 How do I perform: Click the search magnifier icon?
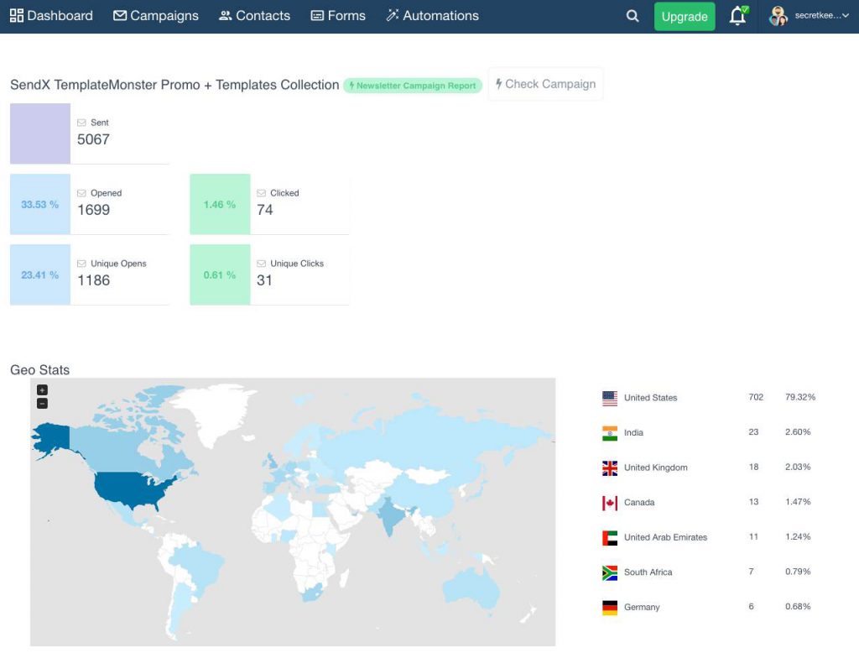tap(633, 16)
